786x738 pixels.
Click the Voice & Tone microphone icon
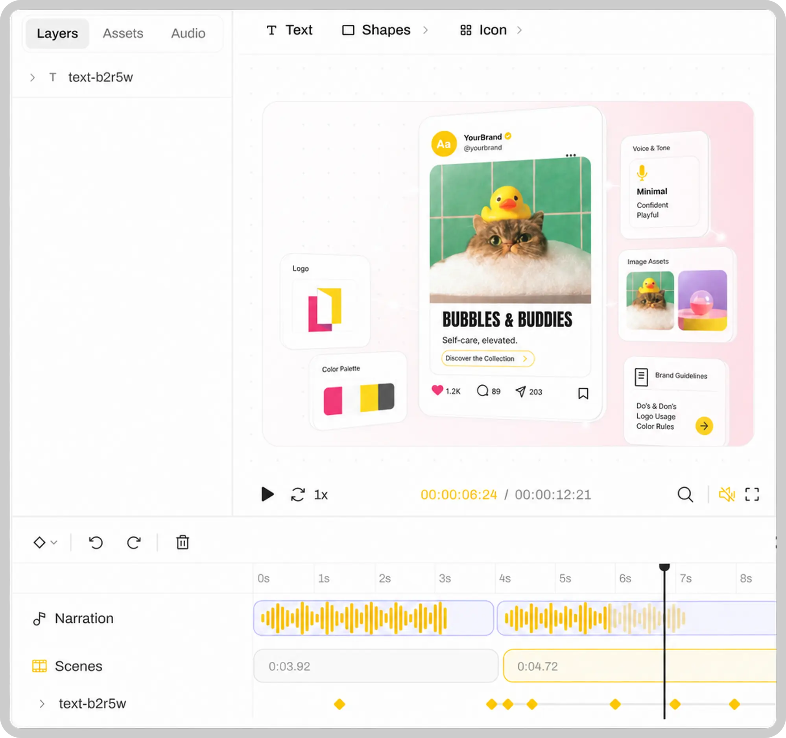642,173
